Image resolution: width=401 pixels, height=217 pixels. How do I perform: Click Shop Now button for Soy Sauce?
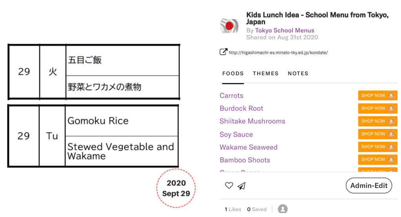pos(377,134)
